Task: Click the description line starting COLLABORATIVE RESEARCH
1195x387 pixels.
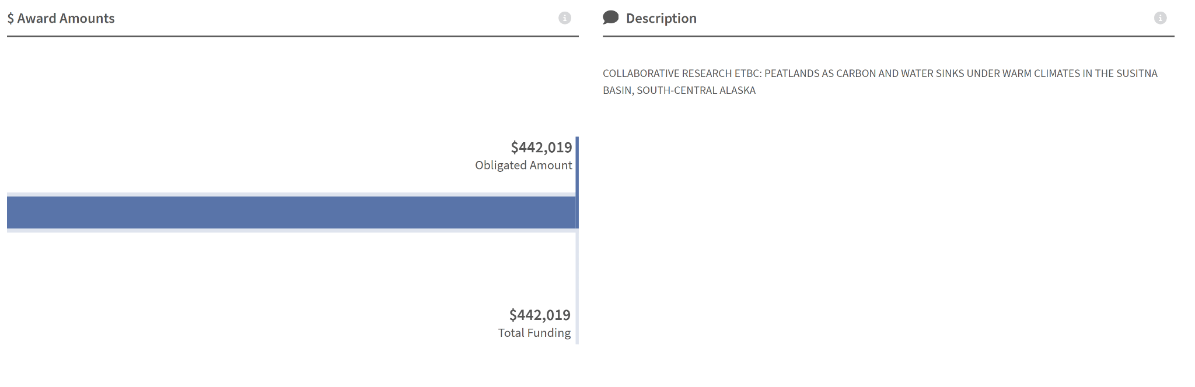Action: (879, 73)
